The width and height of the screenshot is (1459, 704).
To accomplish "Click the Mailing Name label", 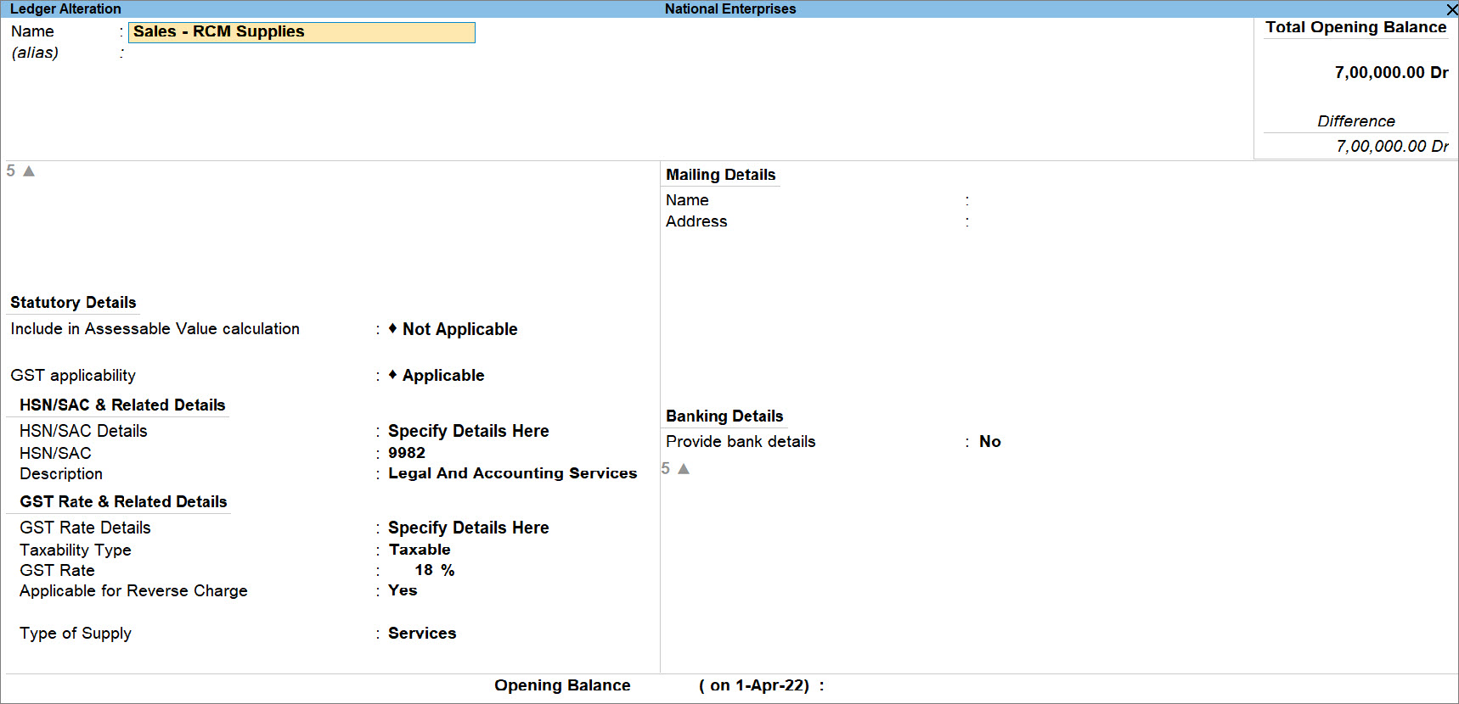I will pyautogui.click(x=687, y=200).
